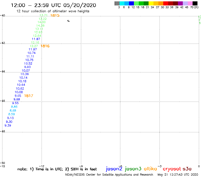The height and width of the screenshot is (177, 201).
Task: Click the wave height value 11.11
Action: point(30,56)
